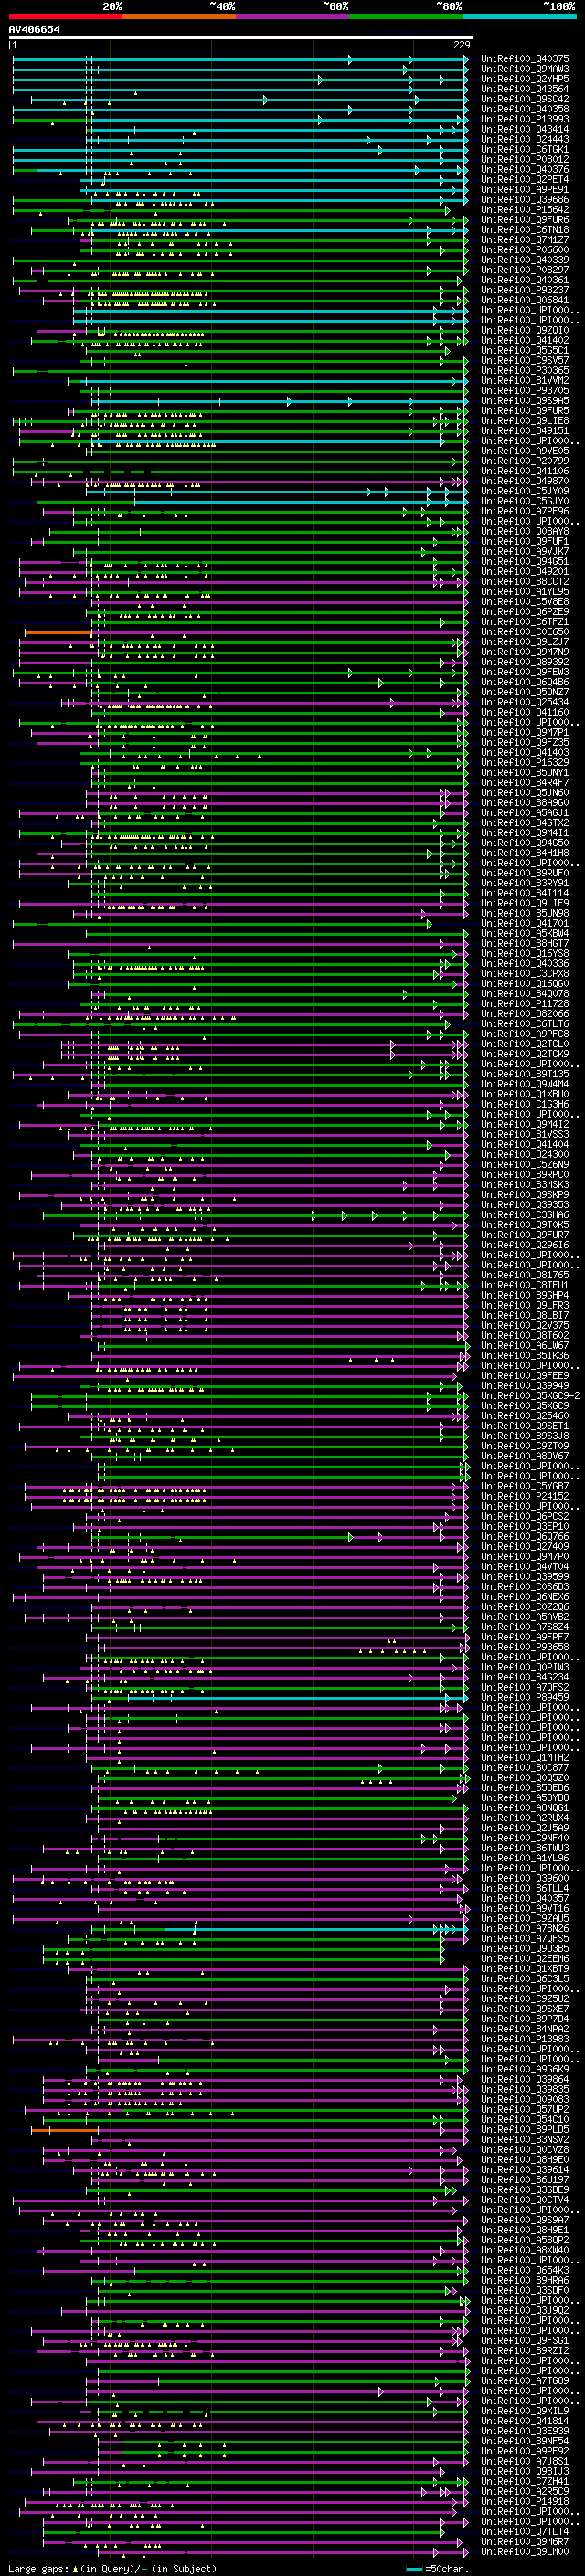Image resolution: width=585 pixels, height=2576 pixels.
Task: Select the UniRef100_P15642 label
Action: tap(524, 209)
